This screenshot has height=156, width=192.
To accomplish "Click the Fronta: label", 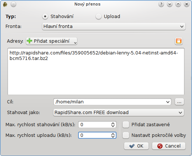I will pyautogui.click(x=13, y=26).
